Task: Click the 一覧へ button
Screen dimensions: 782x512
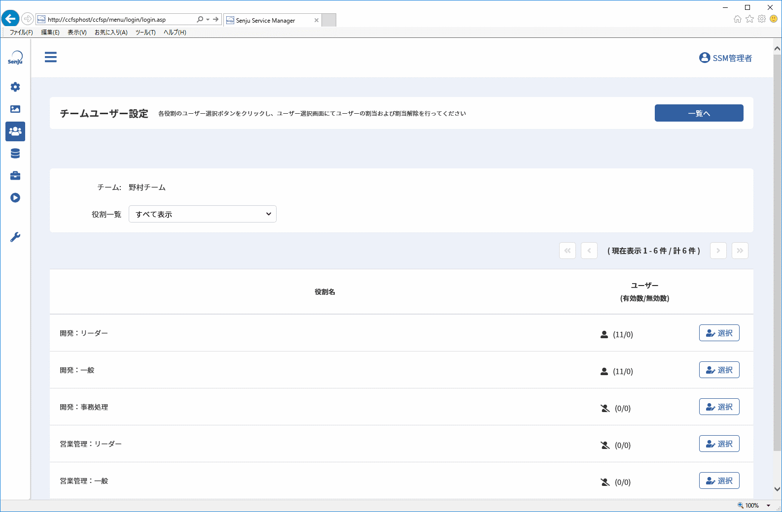Action: tap(699, 113)
